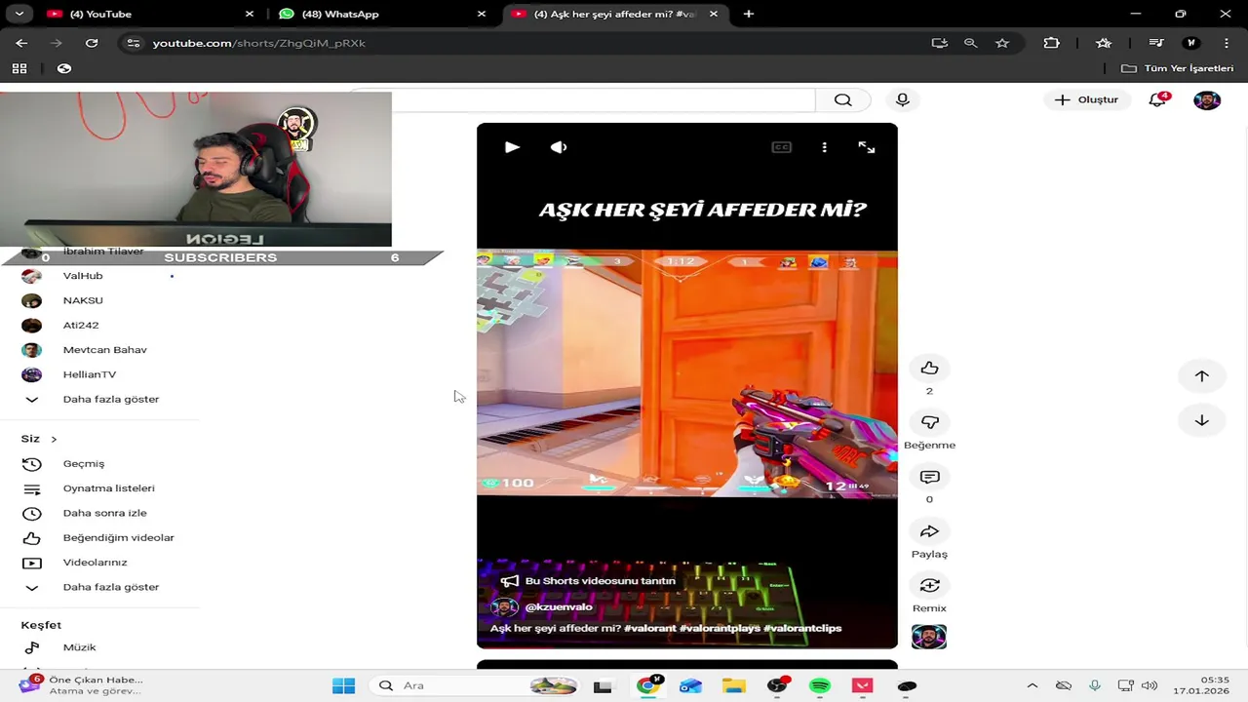The height and width of the screenshot is (702, 1248).
Task: Click the #valorant hashtag in the Short description
Action: click(650, 629)
